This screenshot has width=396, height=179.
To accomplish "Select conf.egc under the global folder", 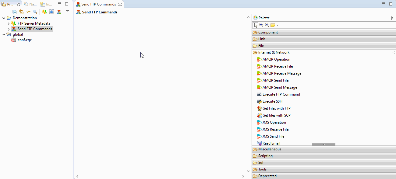I will click(24, 40).
